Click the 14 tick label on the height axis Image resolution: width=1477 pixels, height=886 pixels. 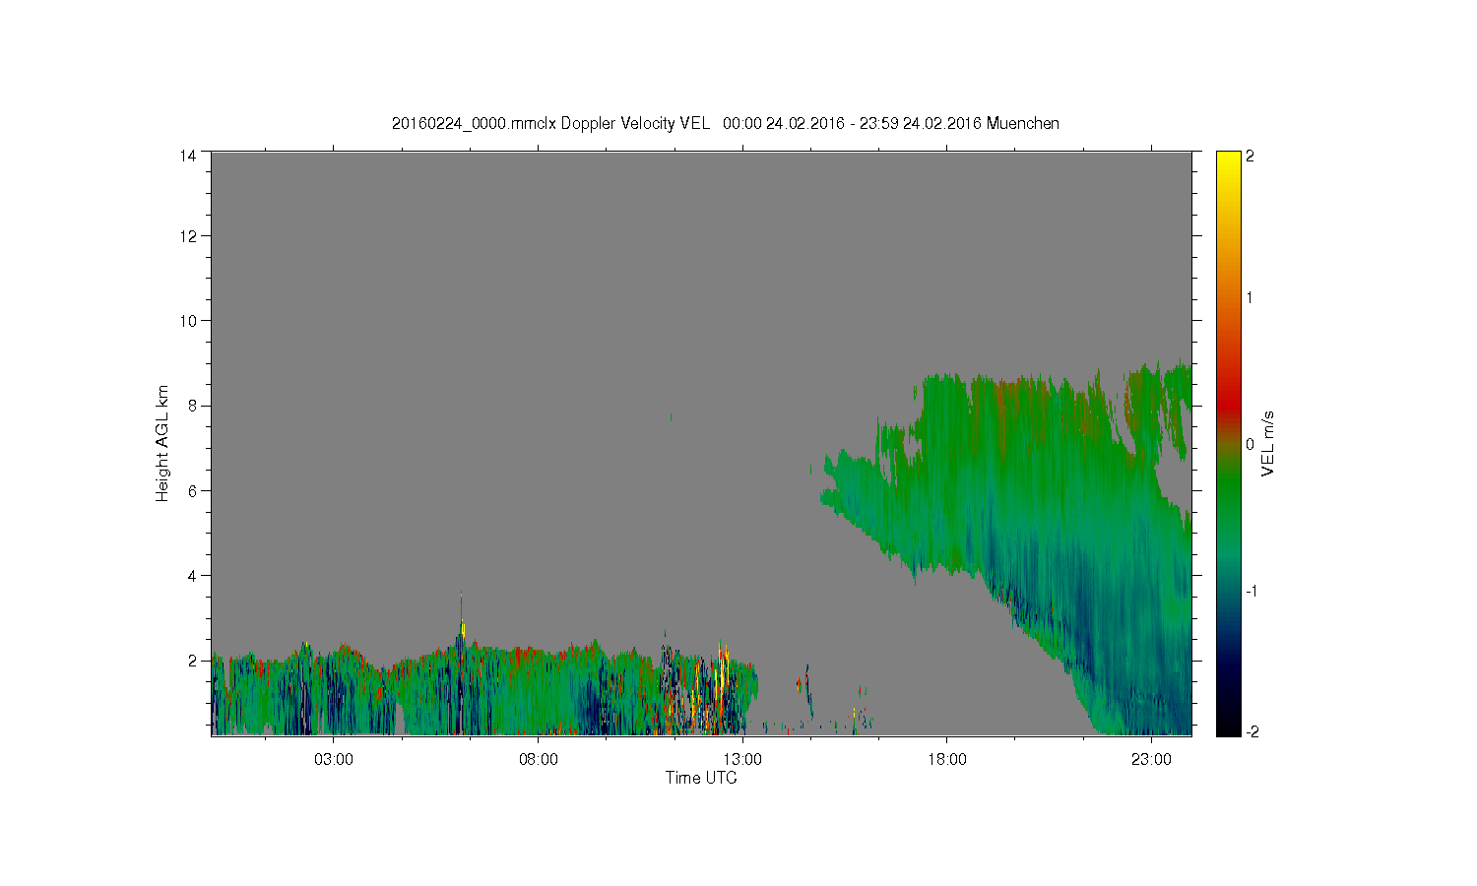coord(188,155)
